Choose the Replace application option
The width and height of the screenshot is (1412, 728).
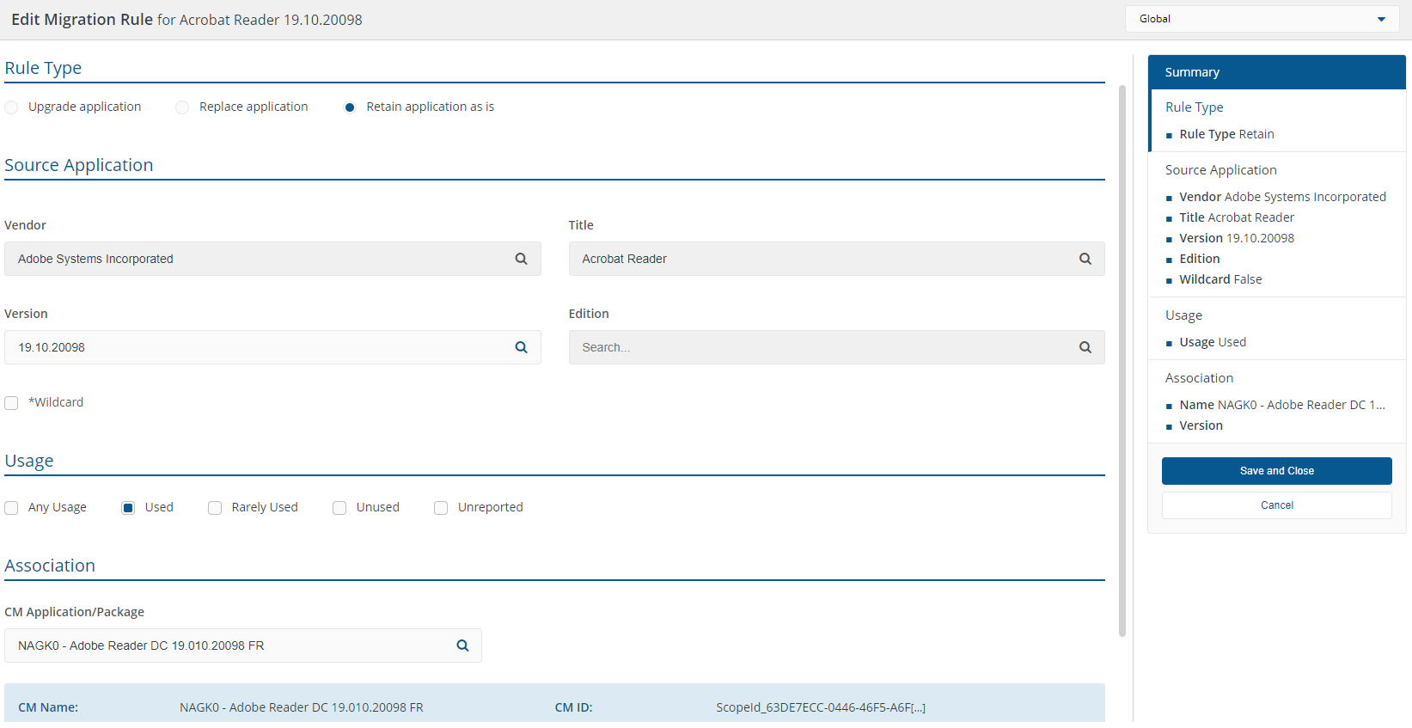pos(182,107)
